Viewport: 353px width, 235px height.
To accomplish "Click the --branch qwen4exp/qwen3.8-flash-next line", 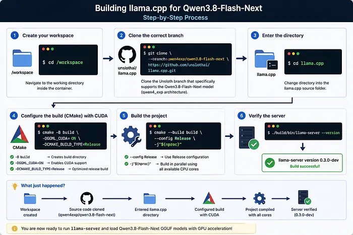I will click(x=189, y=59).
